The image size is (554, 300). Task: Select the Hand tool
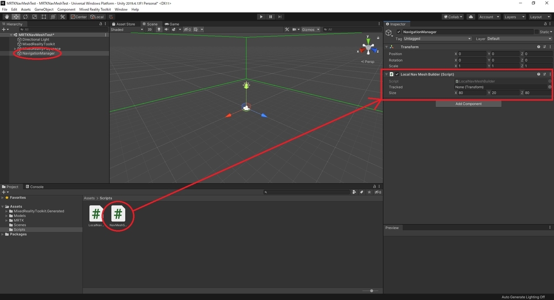[6, 17]
